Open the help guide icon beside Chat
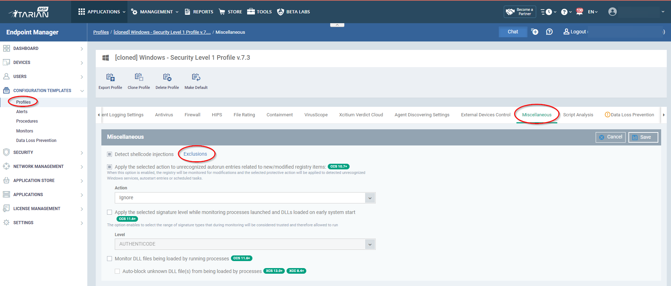 point(549,32)
